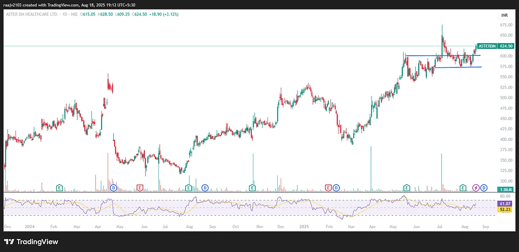Click the 624.50 current price tag
The height and width of the screenshot is (252, 519).
coord(506,46)
